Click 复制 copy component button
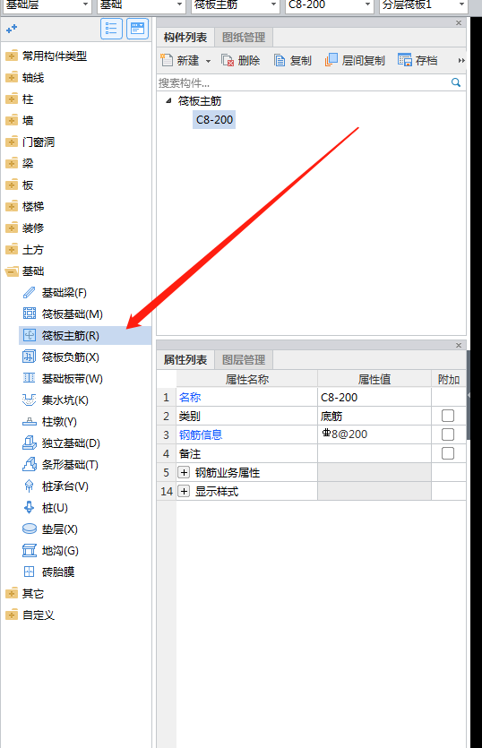482x748 pixels. point(293,60)
